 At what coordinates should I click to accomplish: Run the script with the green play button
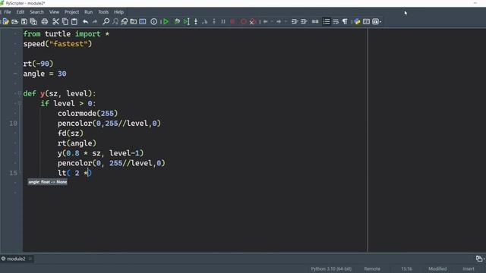166,22
